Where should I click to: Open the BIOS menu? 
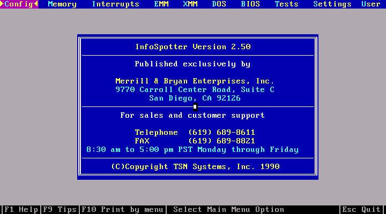click(250, 4)
